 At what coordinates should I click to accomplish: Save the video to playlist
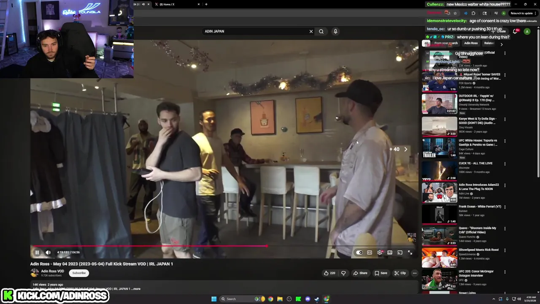click(381, 273)
